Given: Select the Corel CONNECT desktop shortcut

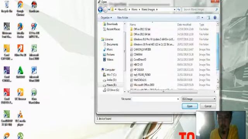Looking at the screenshot, I should coord(7,74).
